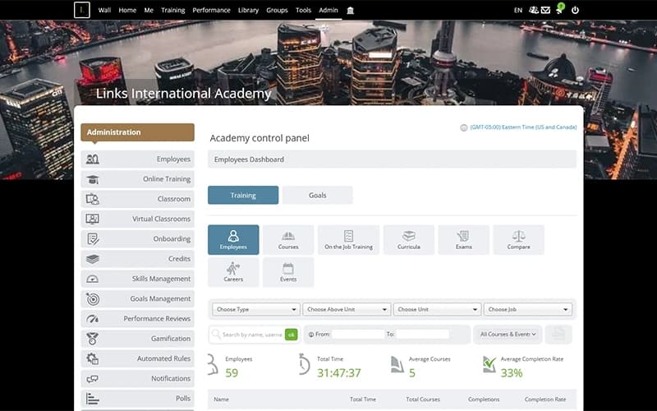657x411 pixels.
Task: Open the mail envelope icon in top bar
Action: 545,10
